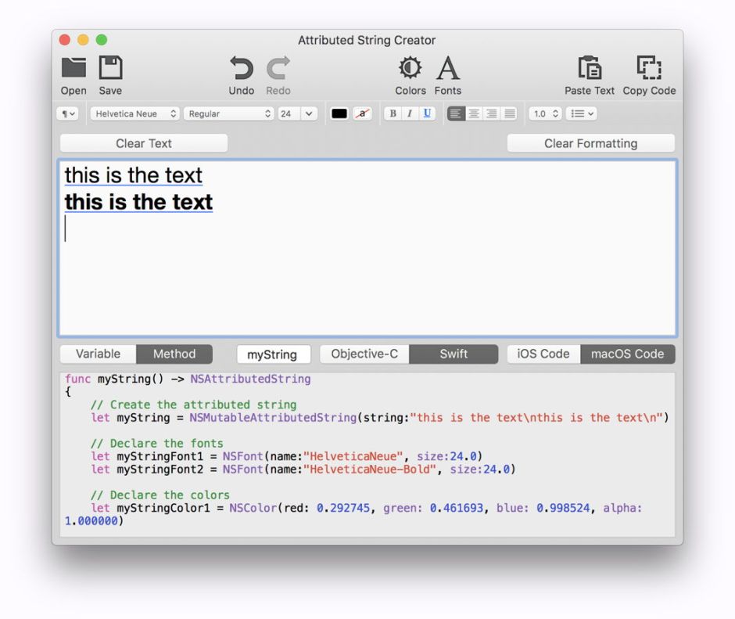Screen dimensions: 735x619
Task: Switch to the Objective-C tab
Action: tap(364, 354)
